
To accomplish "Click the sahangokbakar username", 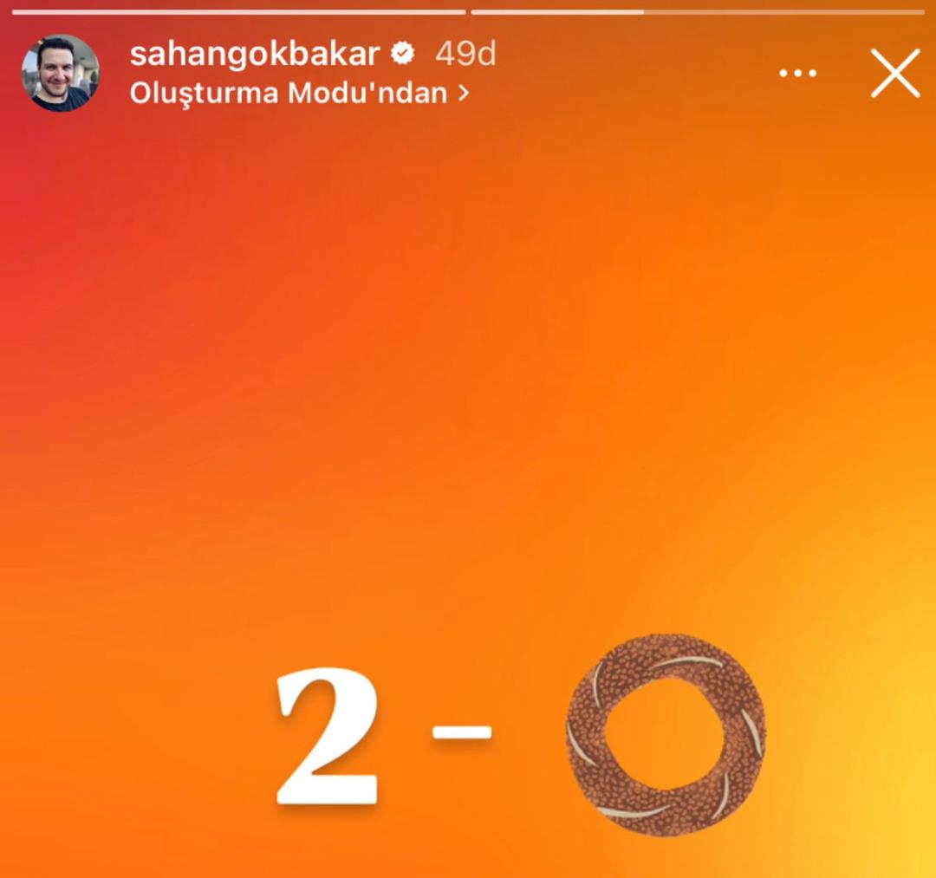I will click(255, 55).
